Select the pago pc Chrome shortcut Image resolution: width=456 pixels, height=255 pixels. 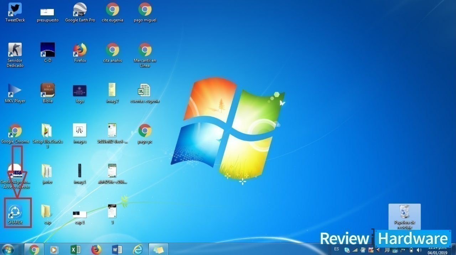(145, 134)
